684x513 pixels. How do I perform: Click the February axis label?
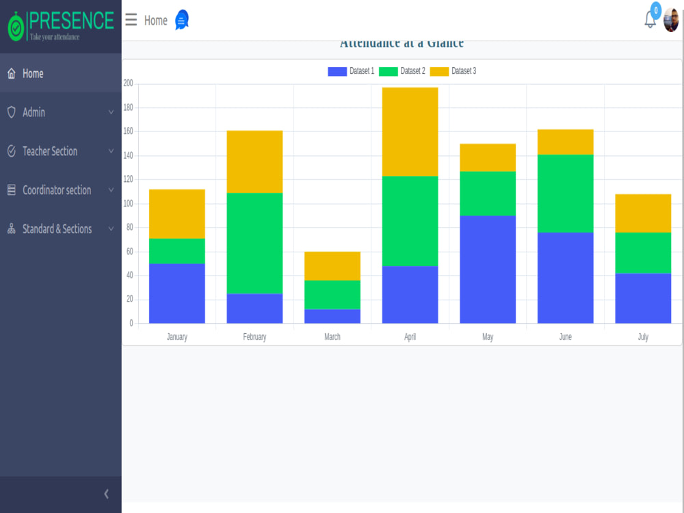tap(254, 337)
